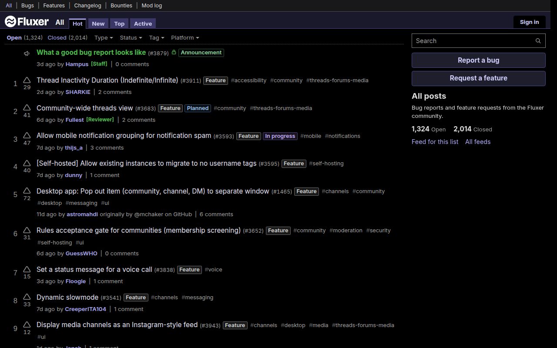Click the Sign in button
The height and width of the screenshot is (348, 557).
(529, 22)
